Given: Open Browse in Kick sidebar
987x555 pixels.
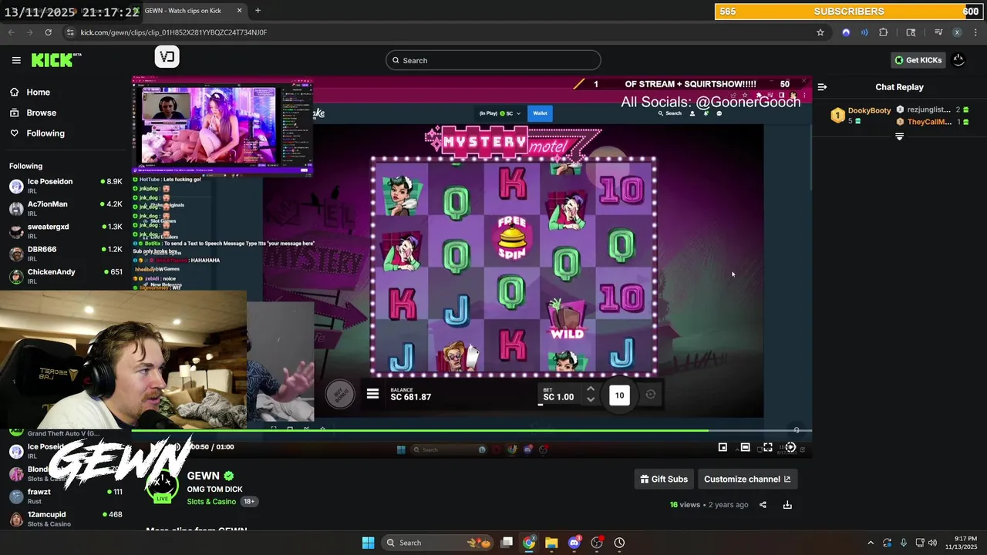Looking at the screenshot, I should [x=41, y=113].
